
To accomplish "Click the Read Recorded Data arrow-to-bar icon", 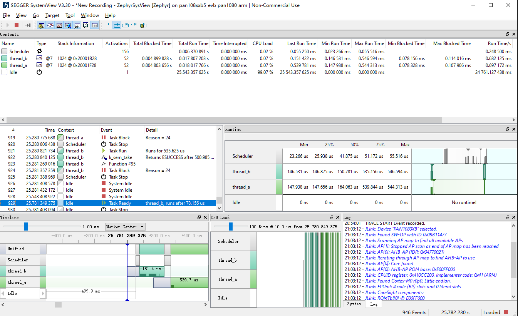I will point(28,25).
